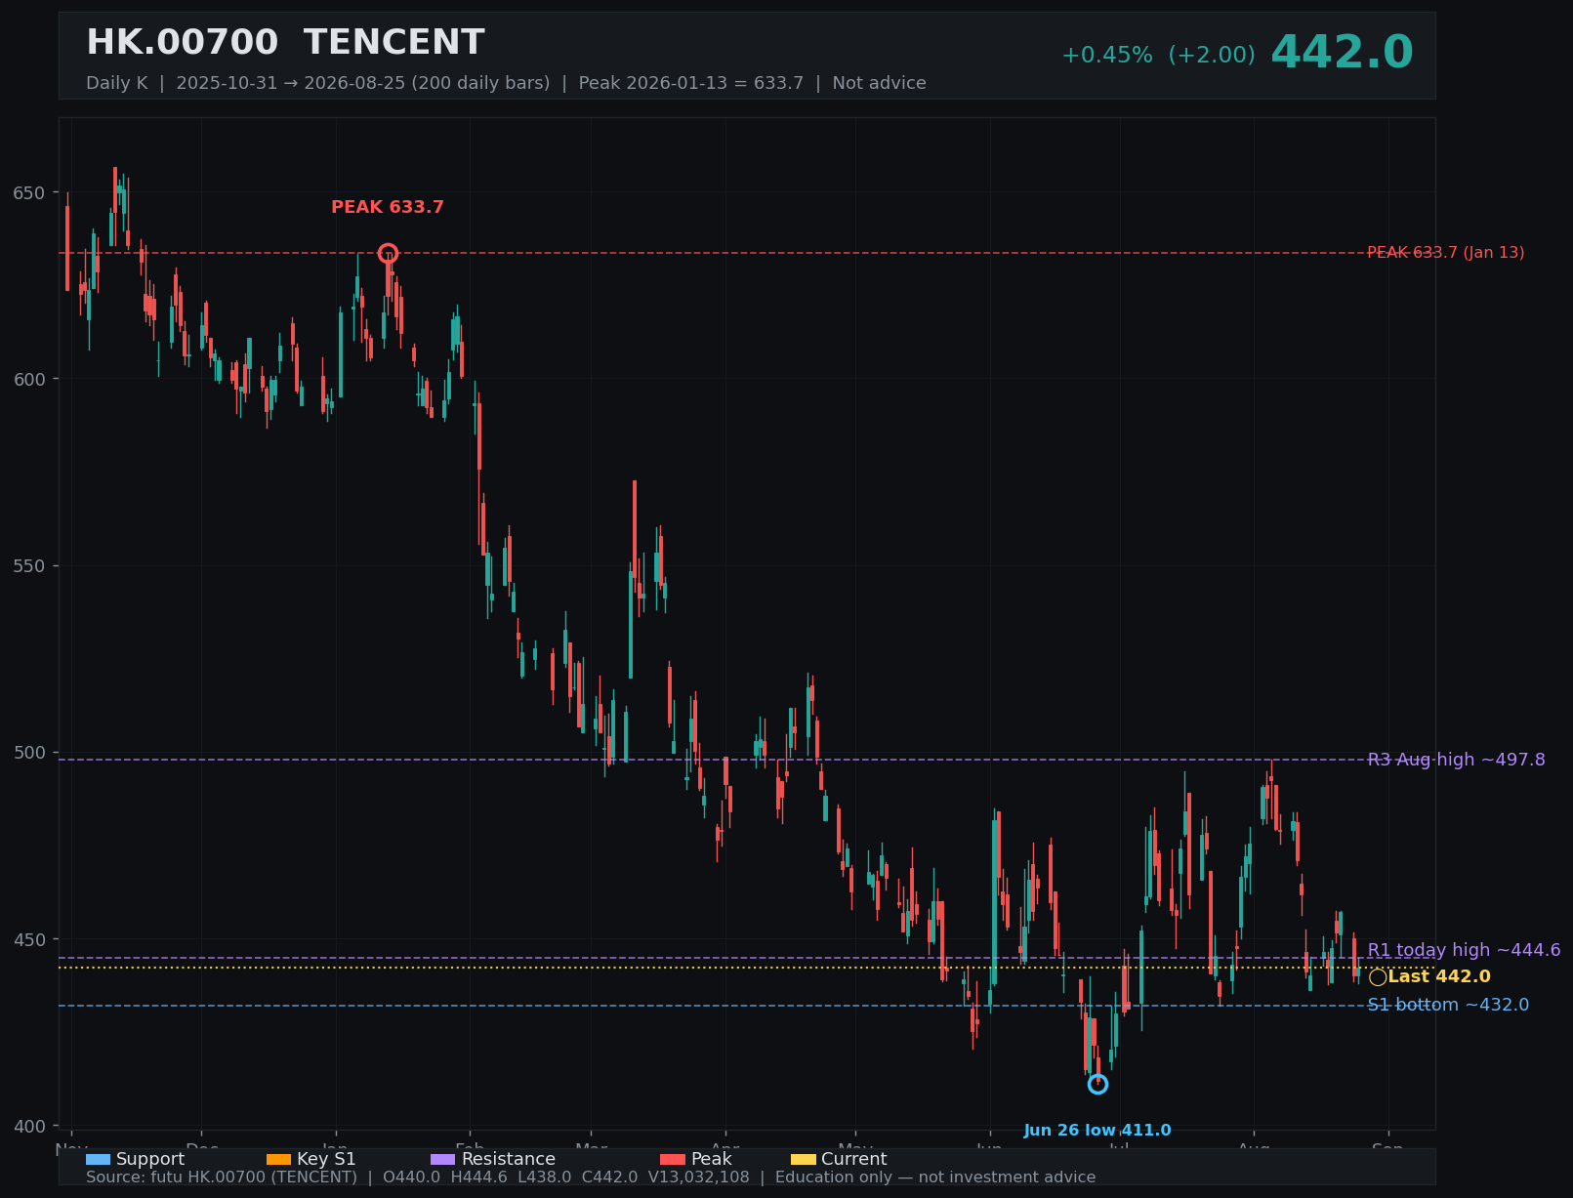Click the 450 price axis label

tap(29, 939)
